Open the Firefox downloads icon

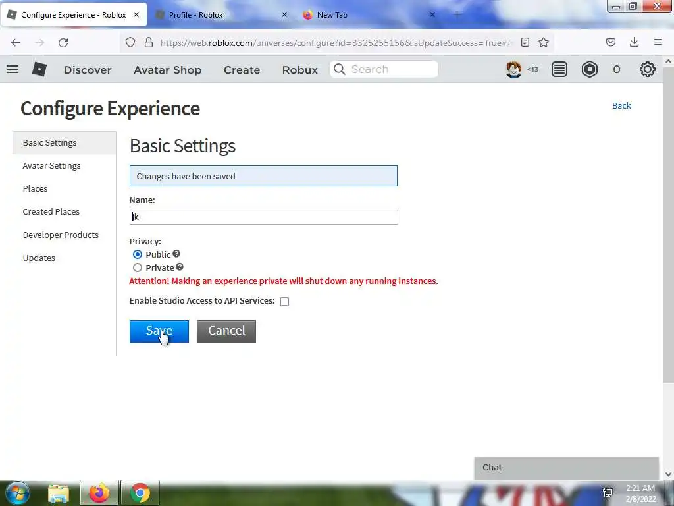634,42
